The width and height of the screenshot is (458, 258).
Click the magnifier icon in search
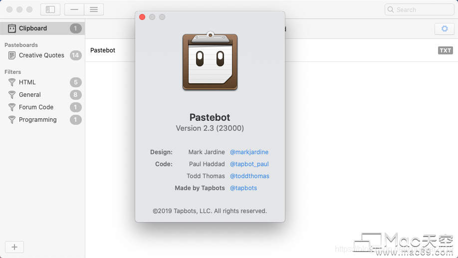click(x=391, y=9)
